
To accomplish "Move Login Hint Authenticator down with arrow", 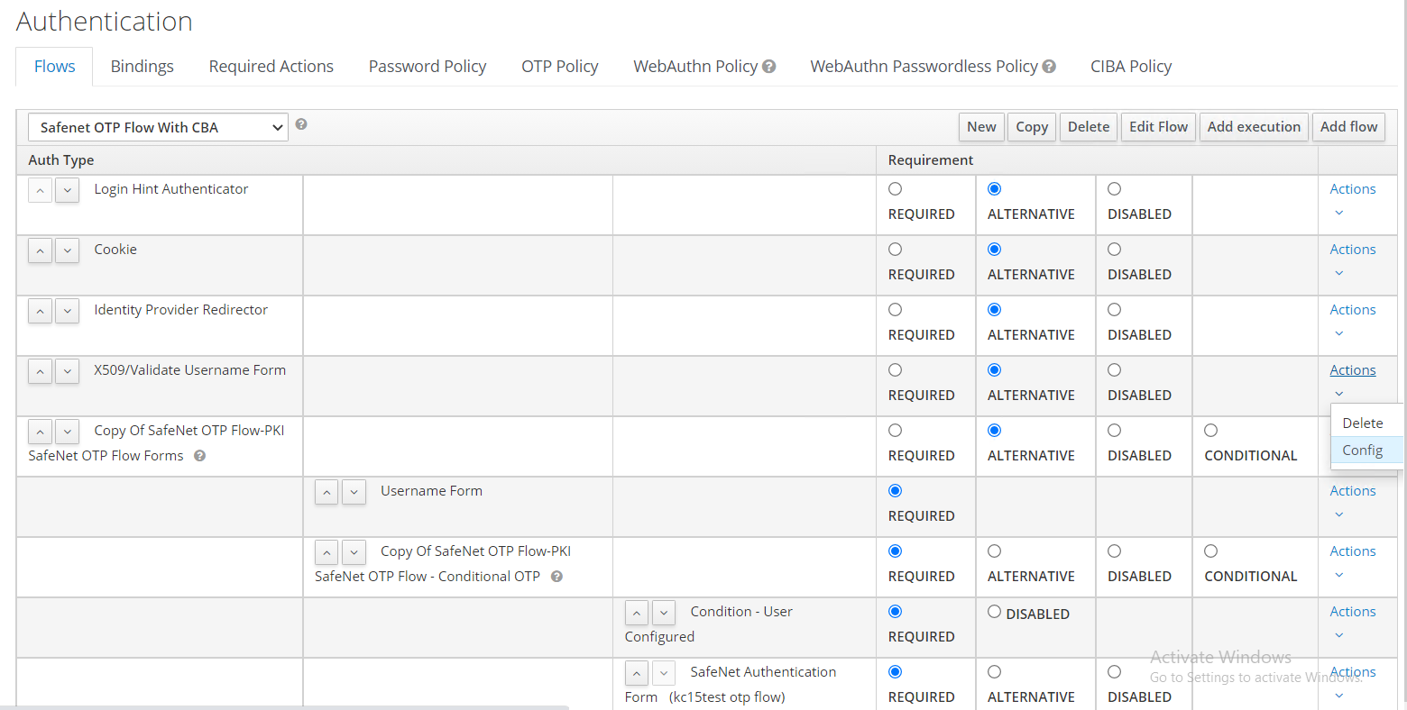I will (x=68, y=190).
